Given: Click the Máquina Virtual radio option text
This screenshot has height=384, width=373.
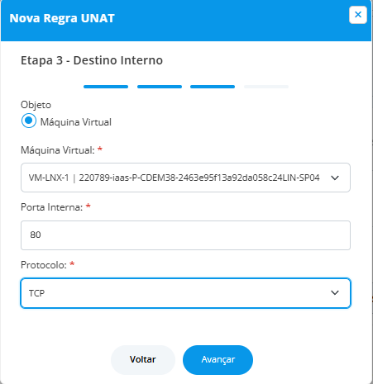Looking at the screenshot, I should (76, 122).
